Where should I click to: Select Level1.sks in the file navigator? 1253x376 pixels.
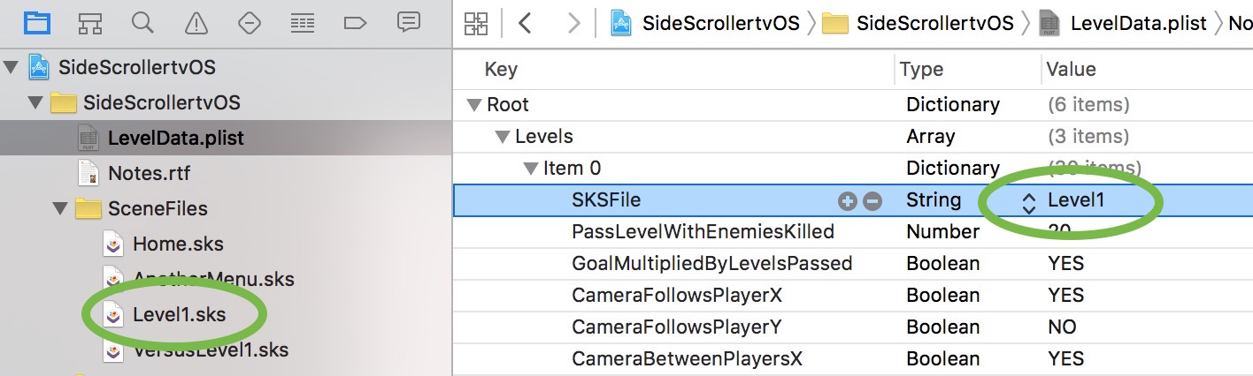(x=178, y=315)
